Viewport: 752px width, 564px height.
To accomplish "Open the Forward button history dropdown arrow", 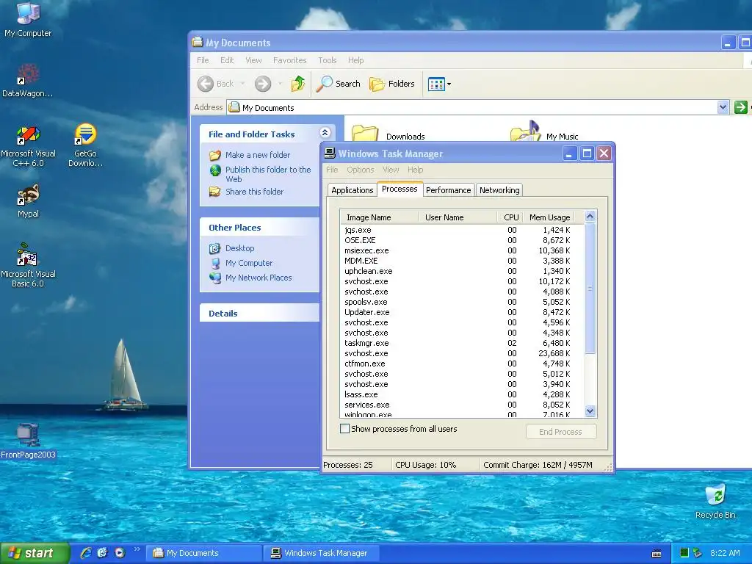I will 280,84.
